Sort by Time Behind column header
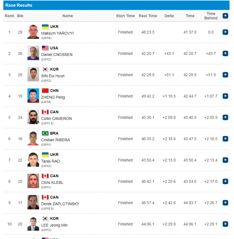 point(211,16)
